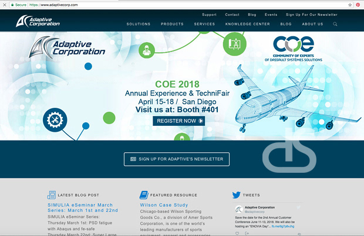Open the Wilson Case Study link
Viewport: 364px width, 236px height.
(x=164, y=205)
